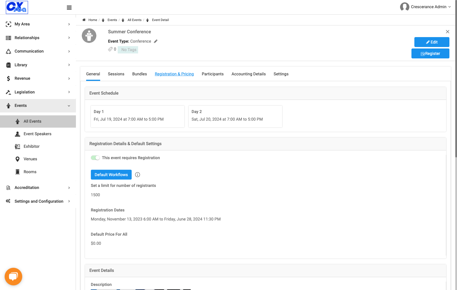Open the Participants tab

point(213,74)
